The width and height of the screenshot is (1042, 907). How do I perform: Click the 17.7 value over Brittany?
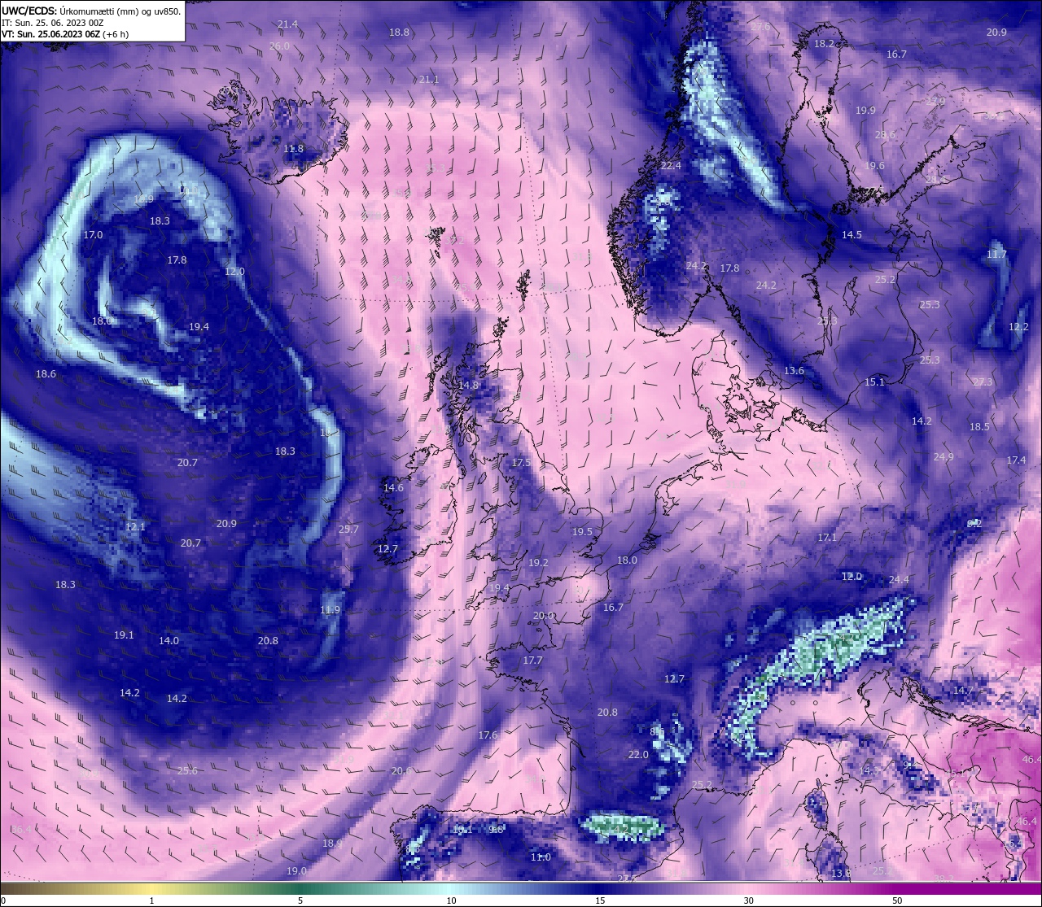pos(532,660)
